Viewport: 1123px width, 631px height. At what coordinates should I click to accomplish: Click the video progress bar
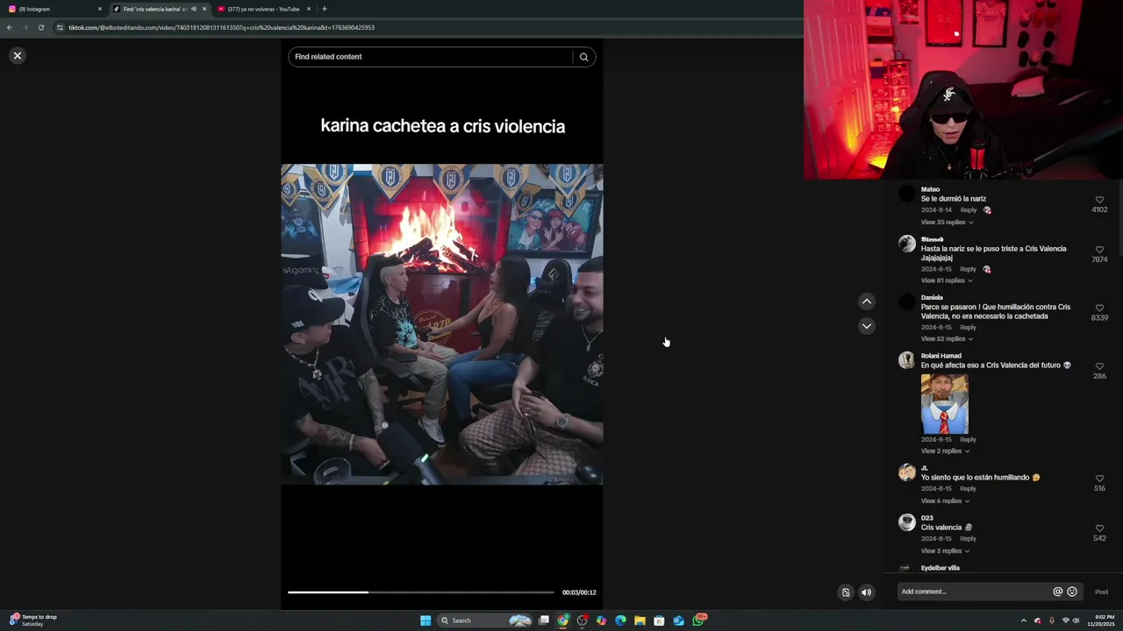coord(421,592)
